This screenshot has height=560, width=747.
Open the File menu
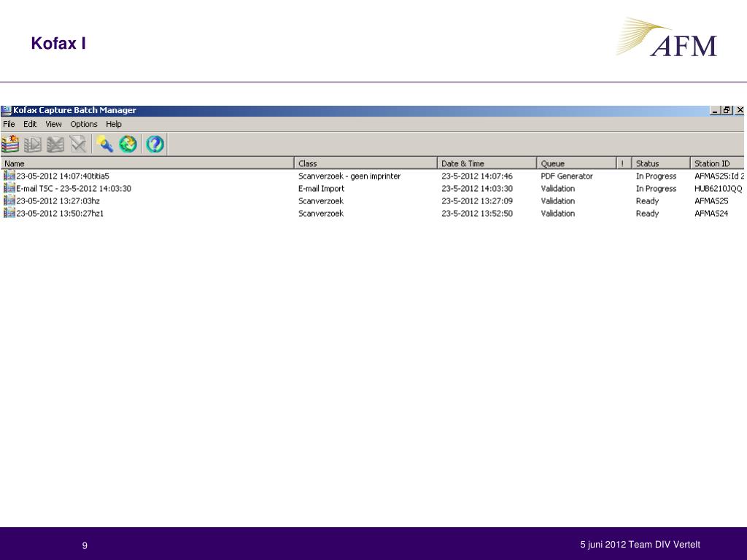[x=9, y=124]
